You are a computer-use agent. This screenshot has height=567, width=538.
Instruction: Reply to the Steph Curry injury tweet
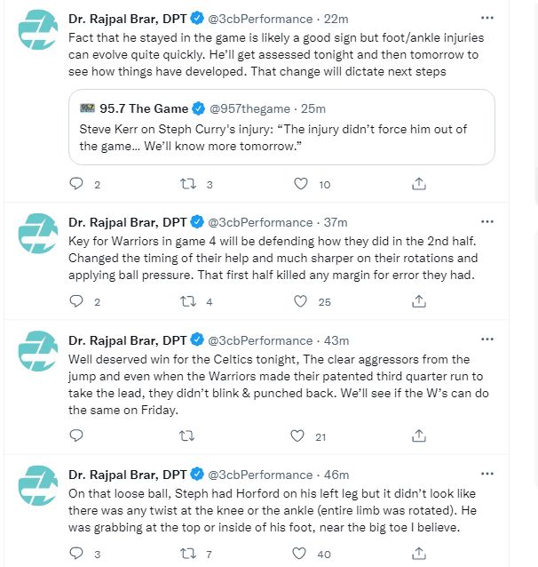point(76,184)
